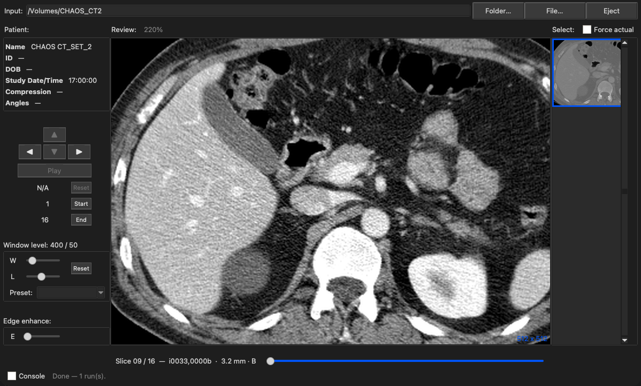
Task: Click the '512 x 512' image size label
Action: pos(532,338)
